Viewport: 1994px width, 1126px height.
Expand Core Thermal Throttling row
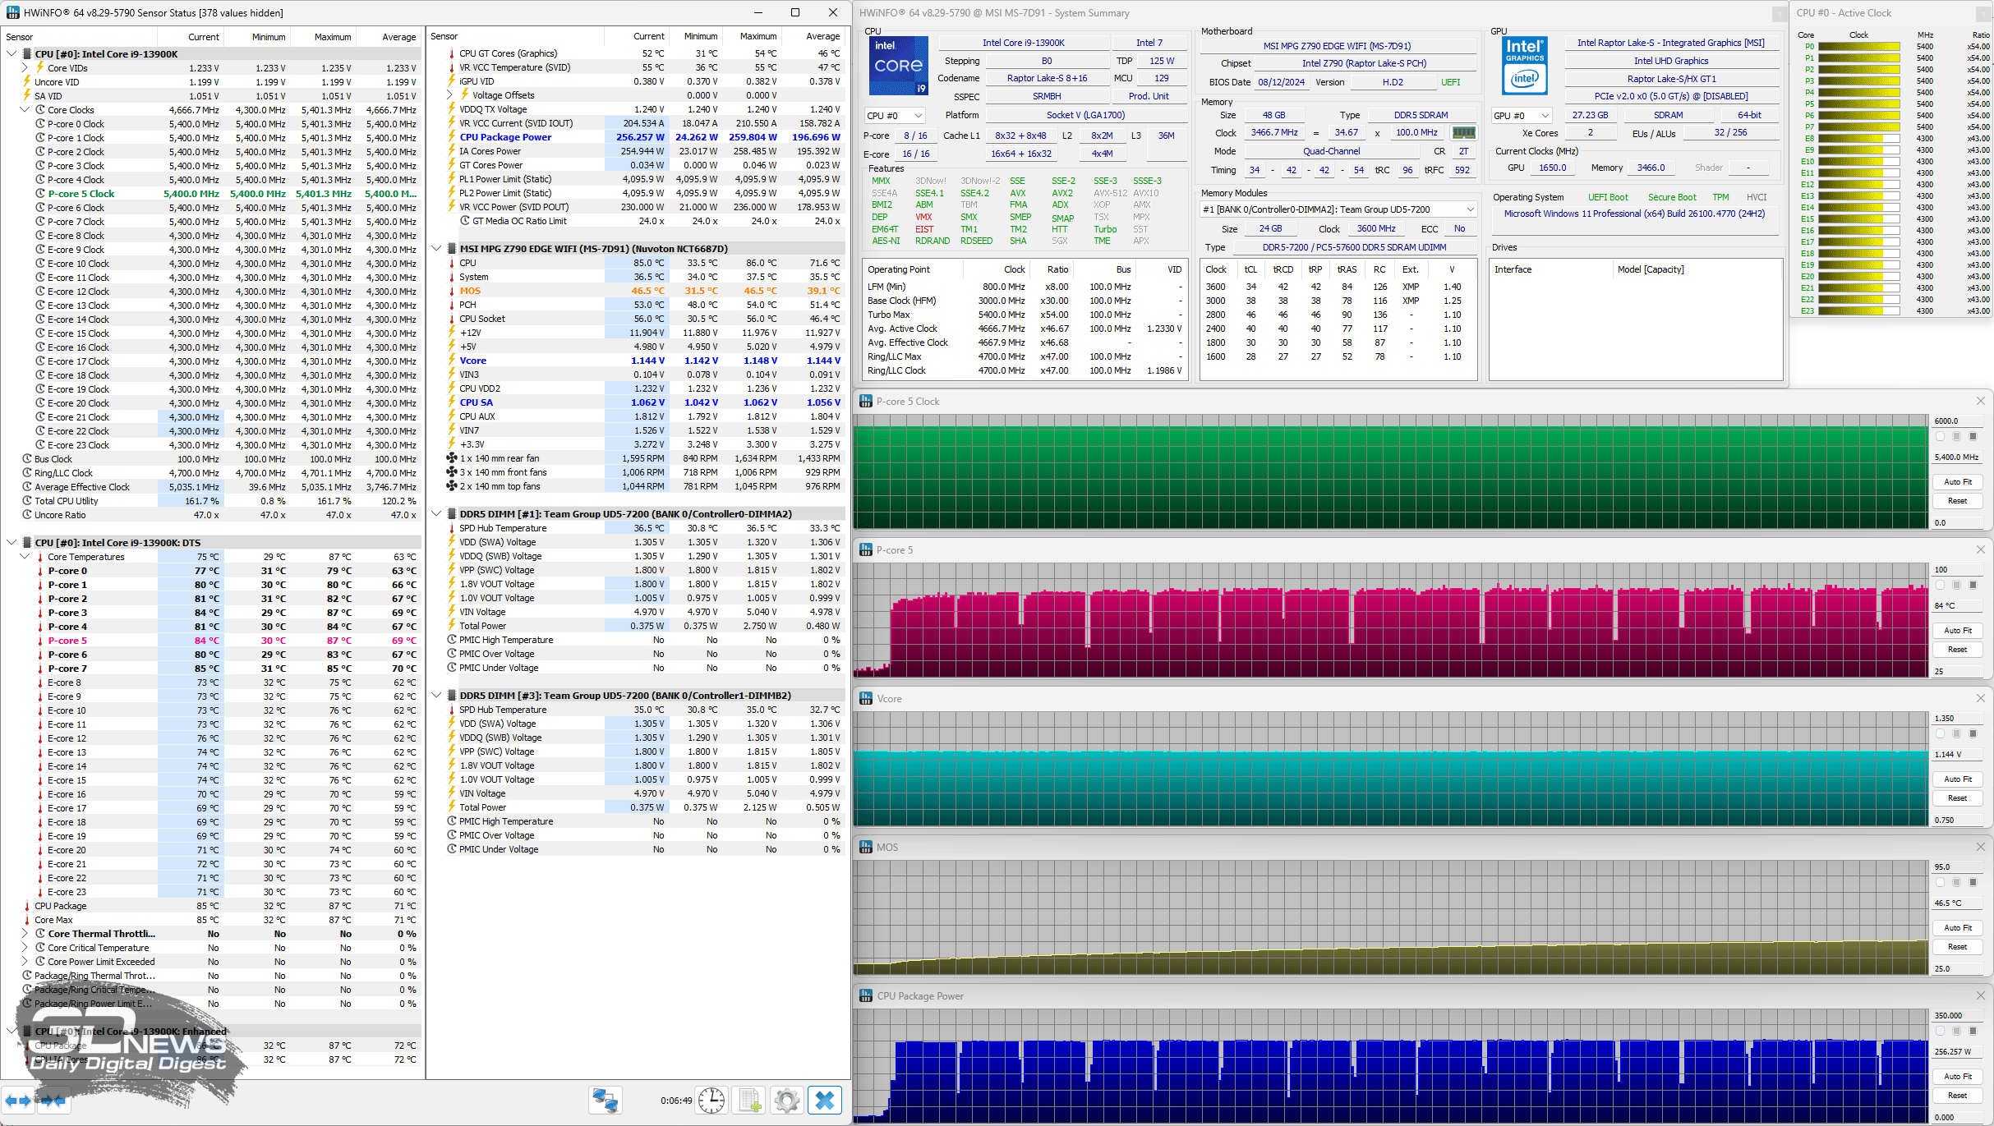(x=25, y=934)
